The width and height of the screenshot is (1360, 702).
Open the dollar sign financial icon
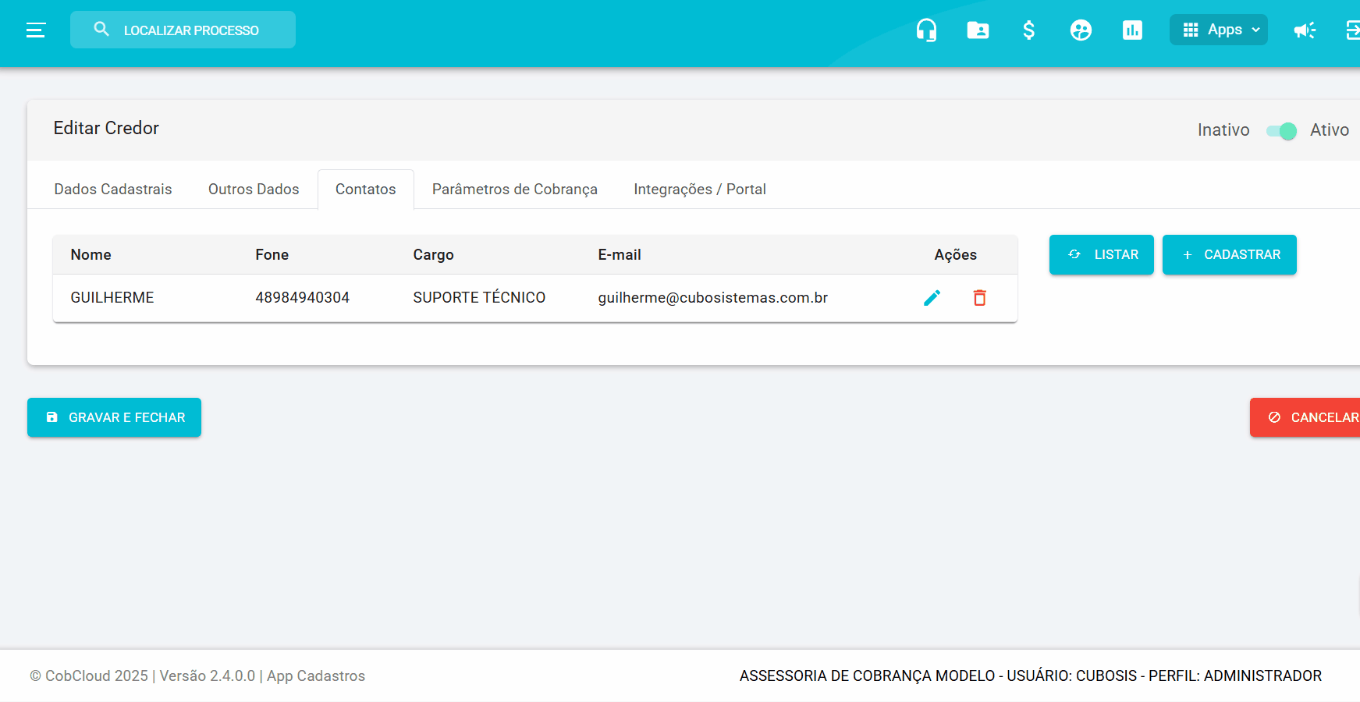click(x=1029, y=30)
